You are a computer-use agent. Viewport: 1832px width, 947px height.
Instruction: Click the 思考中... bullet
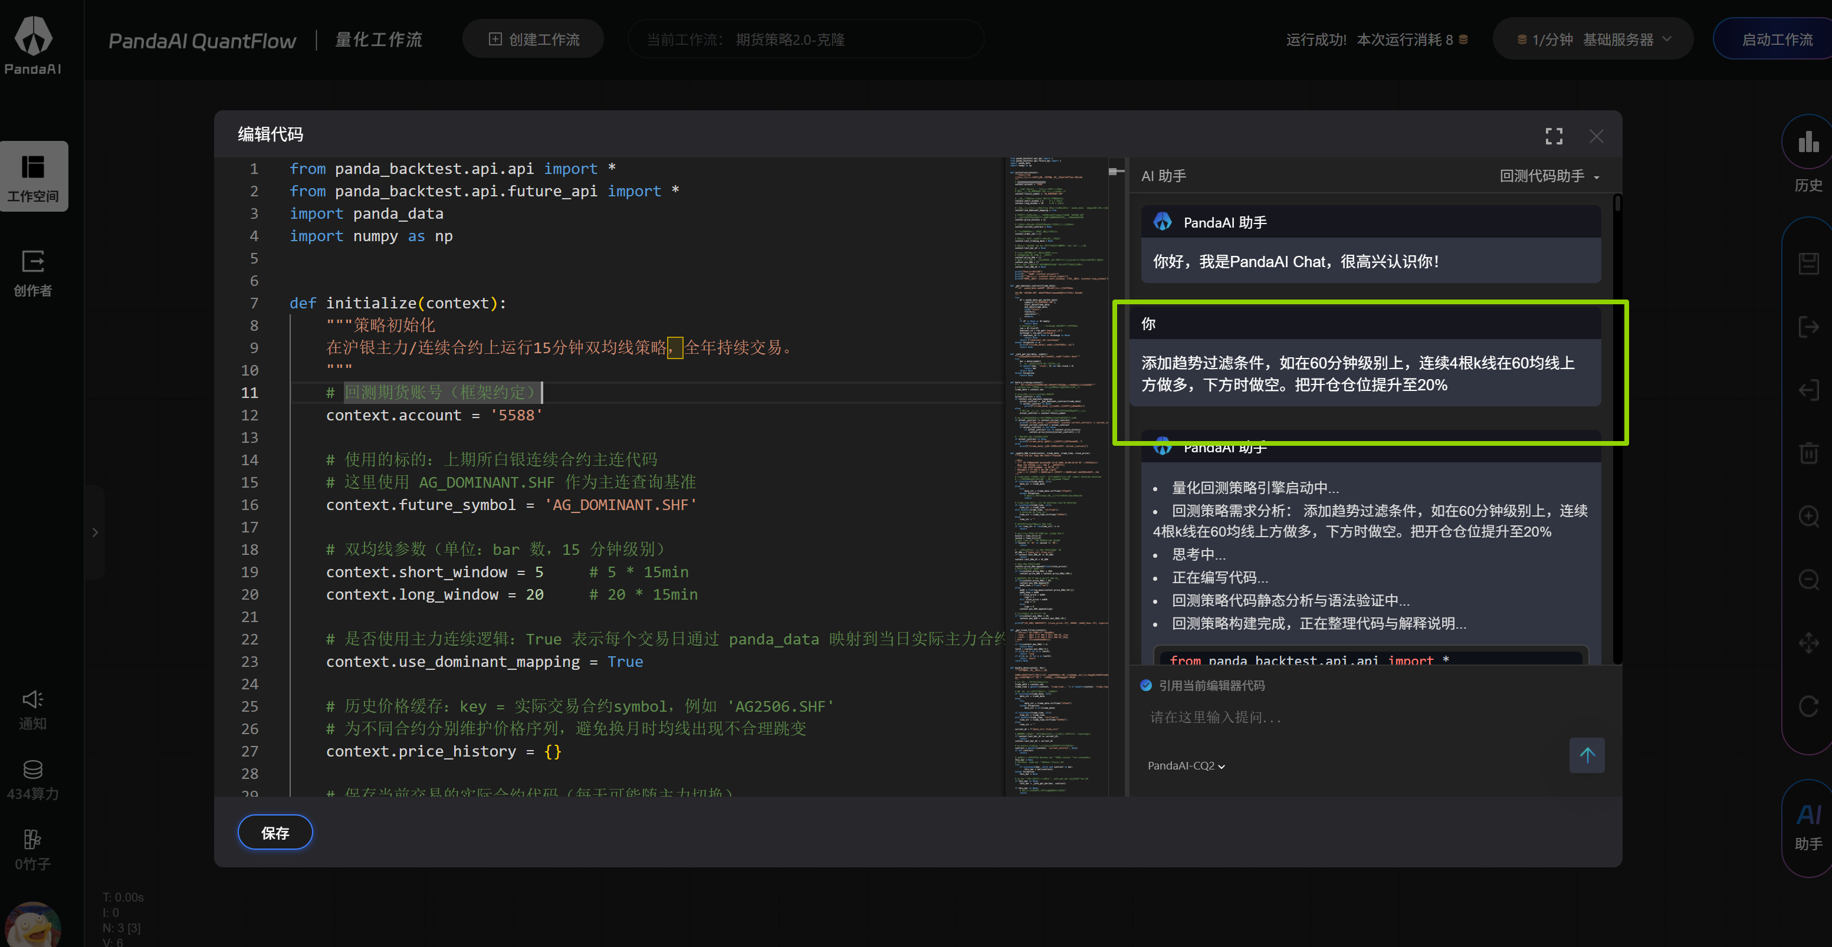tap(1199, 554)
